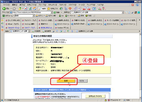Click the green 移動 go button
Image resolution: width=142 pixels, height=102 pixels.
(57, 12)
